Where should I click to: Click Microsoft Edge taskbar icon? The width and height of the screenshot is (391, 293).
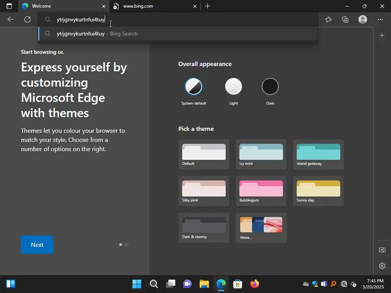(x=221, y=284)
